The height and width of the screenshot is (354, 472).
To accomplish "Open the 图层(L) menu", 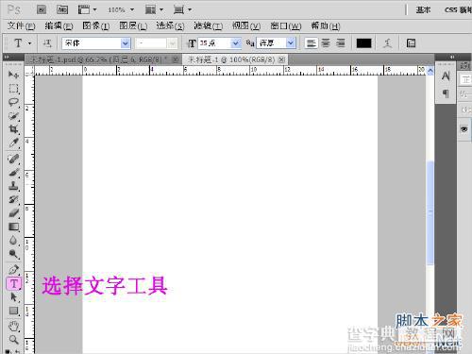I will pyautogui.click(x=133, y=25).
